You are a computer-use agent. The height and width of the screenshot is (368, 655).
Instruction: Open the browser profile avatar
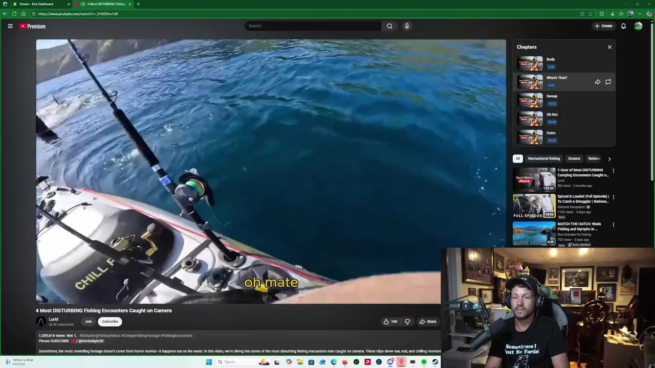coord(630,14)
